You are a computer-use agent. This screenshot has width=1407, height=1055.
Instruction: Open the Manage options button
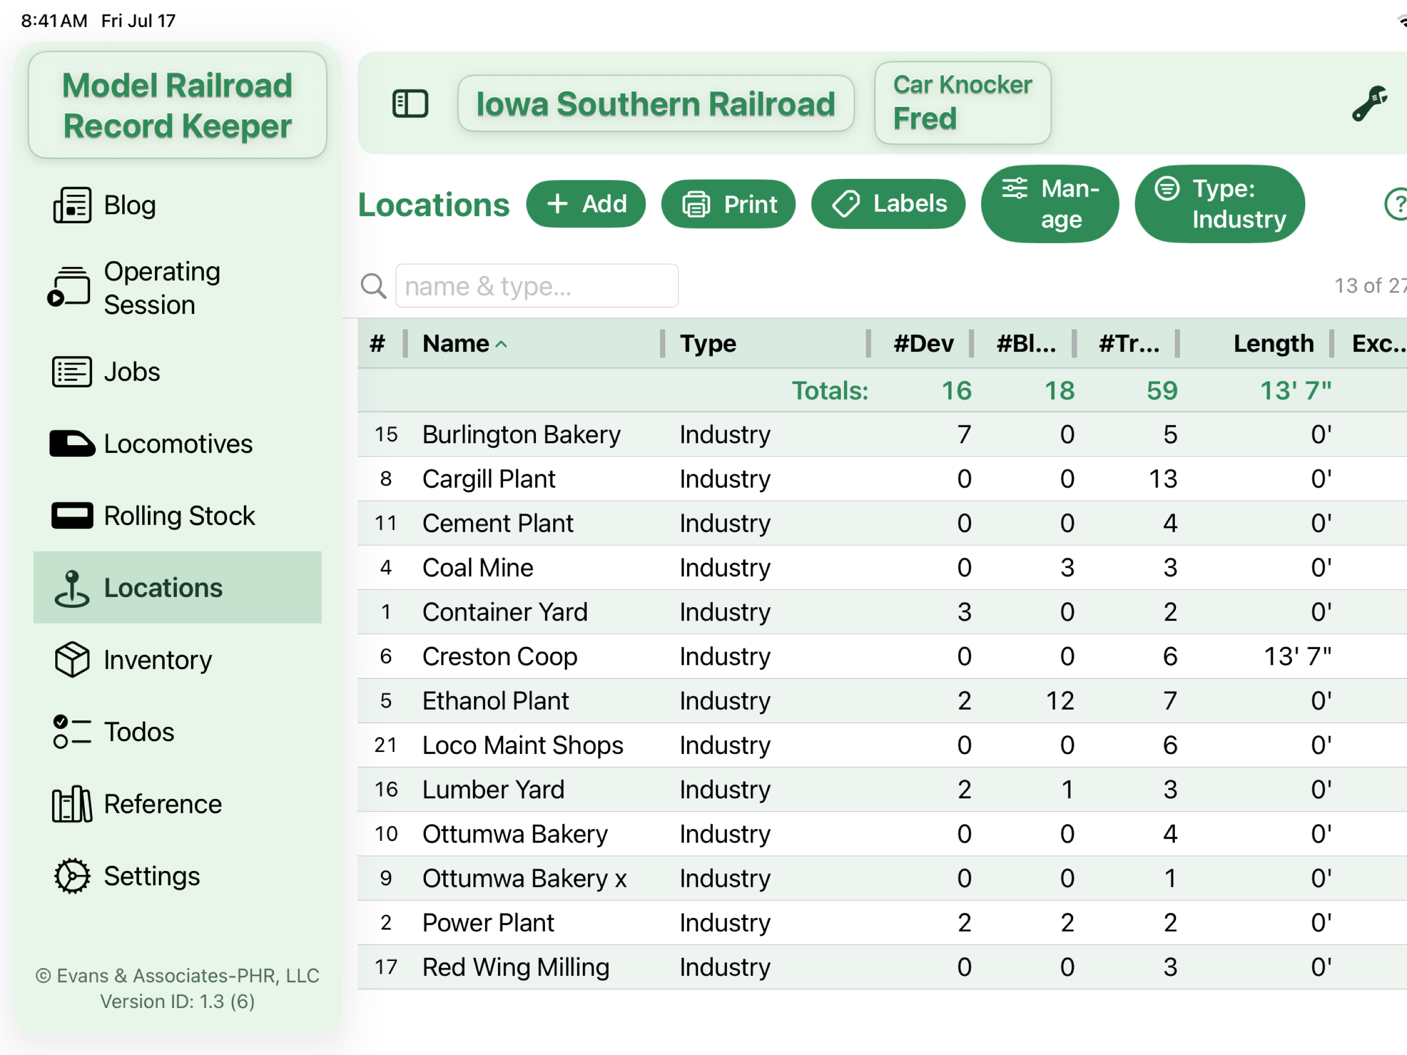pos(1050,204)
